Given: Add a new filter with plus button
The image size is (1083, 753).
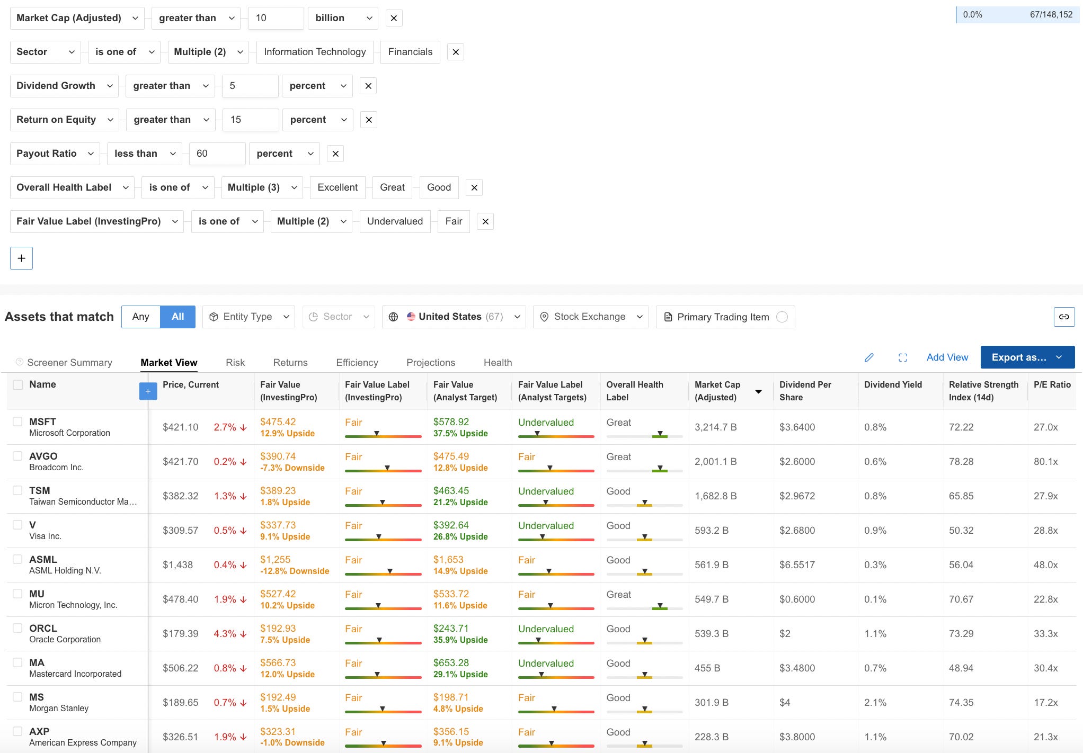Looking at the screenshot, I should [21, 258].
